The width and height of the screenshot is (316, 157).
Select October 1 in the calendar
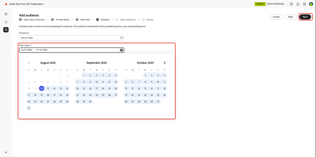click(145, 75)
